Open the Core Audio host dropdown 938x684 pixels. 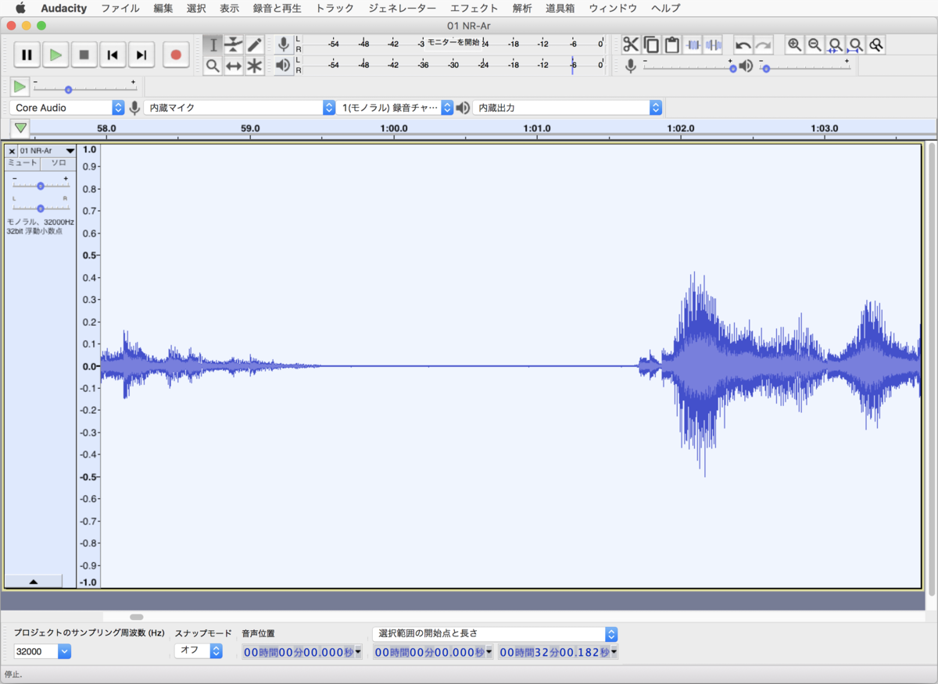[x=67, y=108]
